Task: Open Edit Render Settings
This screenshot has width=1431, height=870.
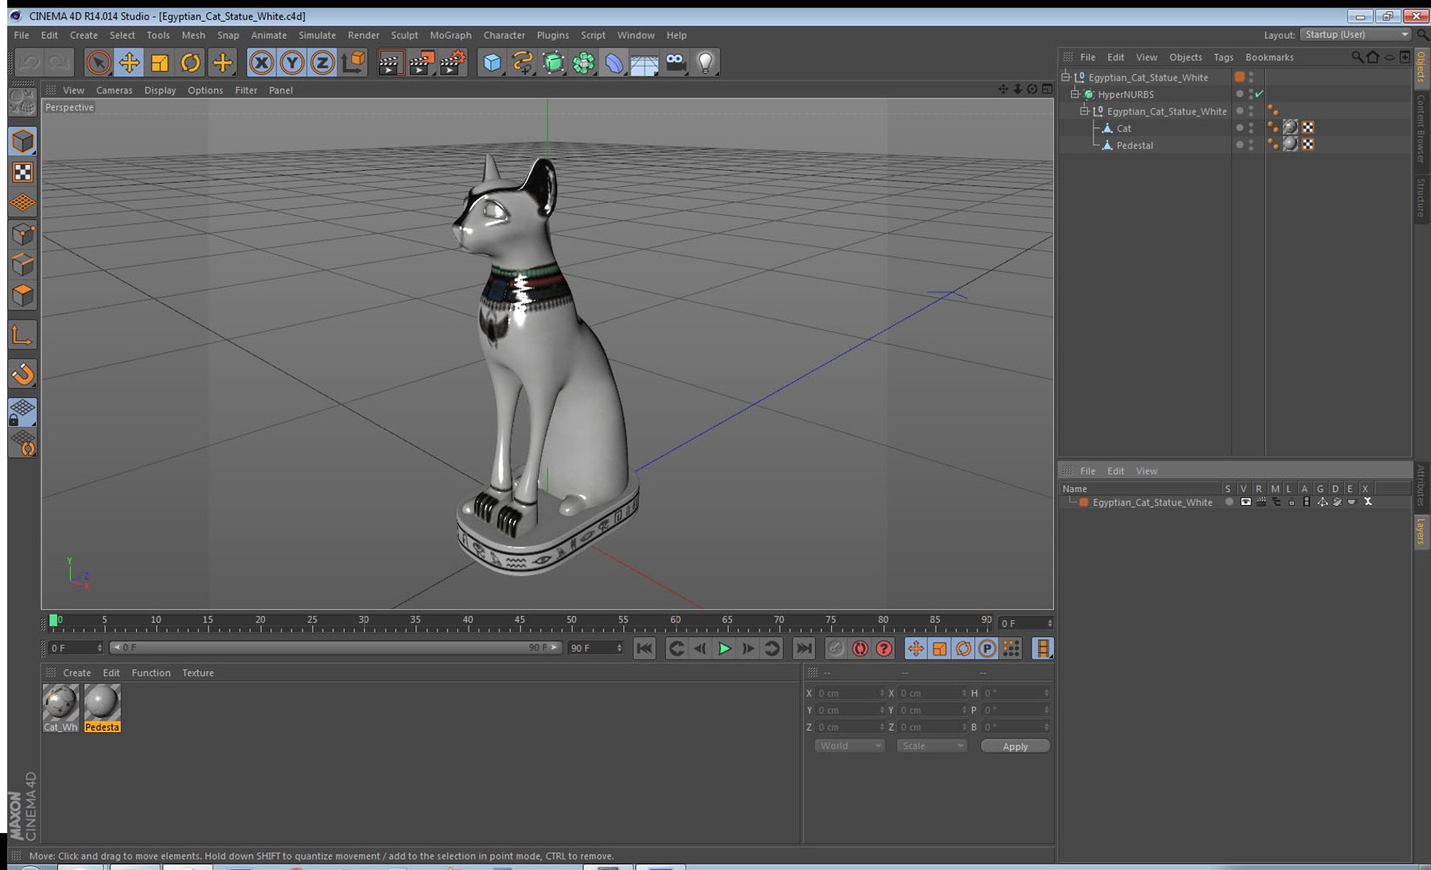Action: (453, 62)
